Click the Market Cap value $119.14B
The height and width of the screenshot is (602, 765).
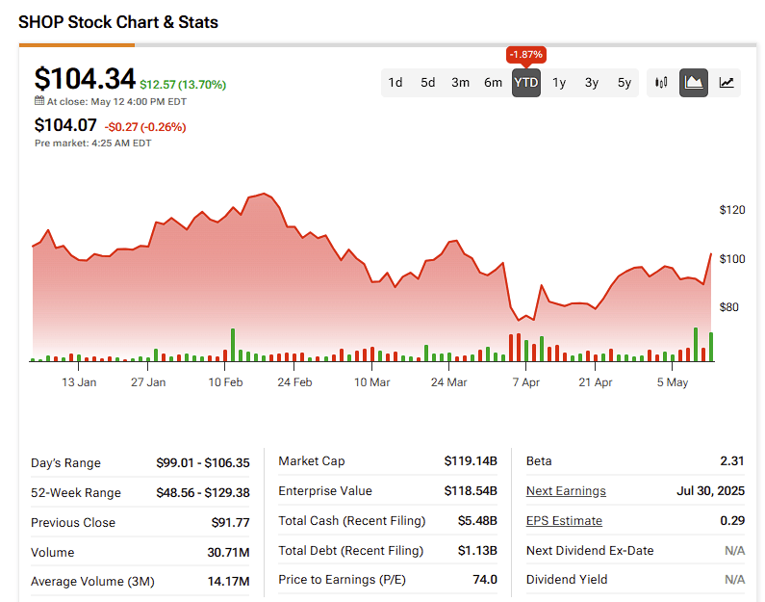click(471, 460)
